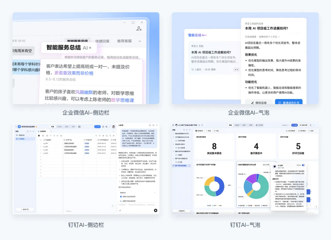Click the search icon in the table's left sidebar
331x240 pixels.
click(x=28, y=131)
